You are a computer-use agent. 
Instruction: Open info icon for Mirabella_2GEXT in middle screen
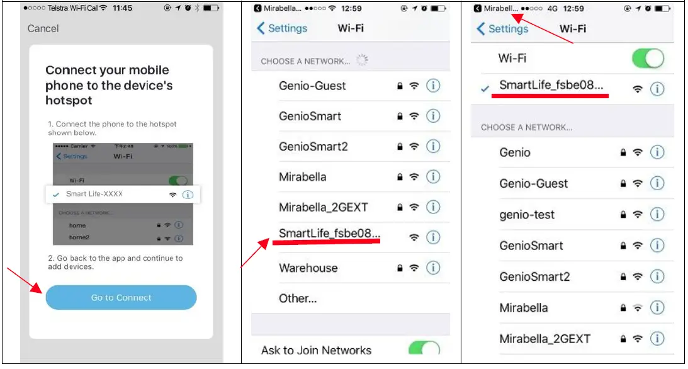point(433,207)
